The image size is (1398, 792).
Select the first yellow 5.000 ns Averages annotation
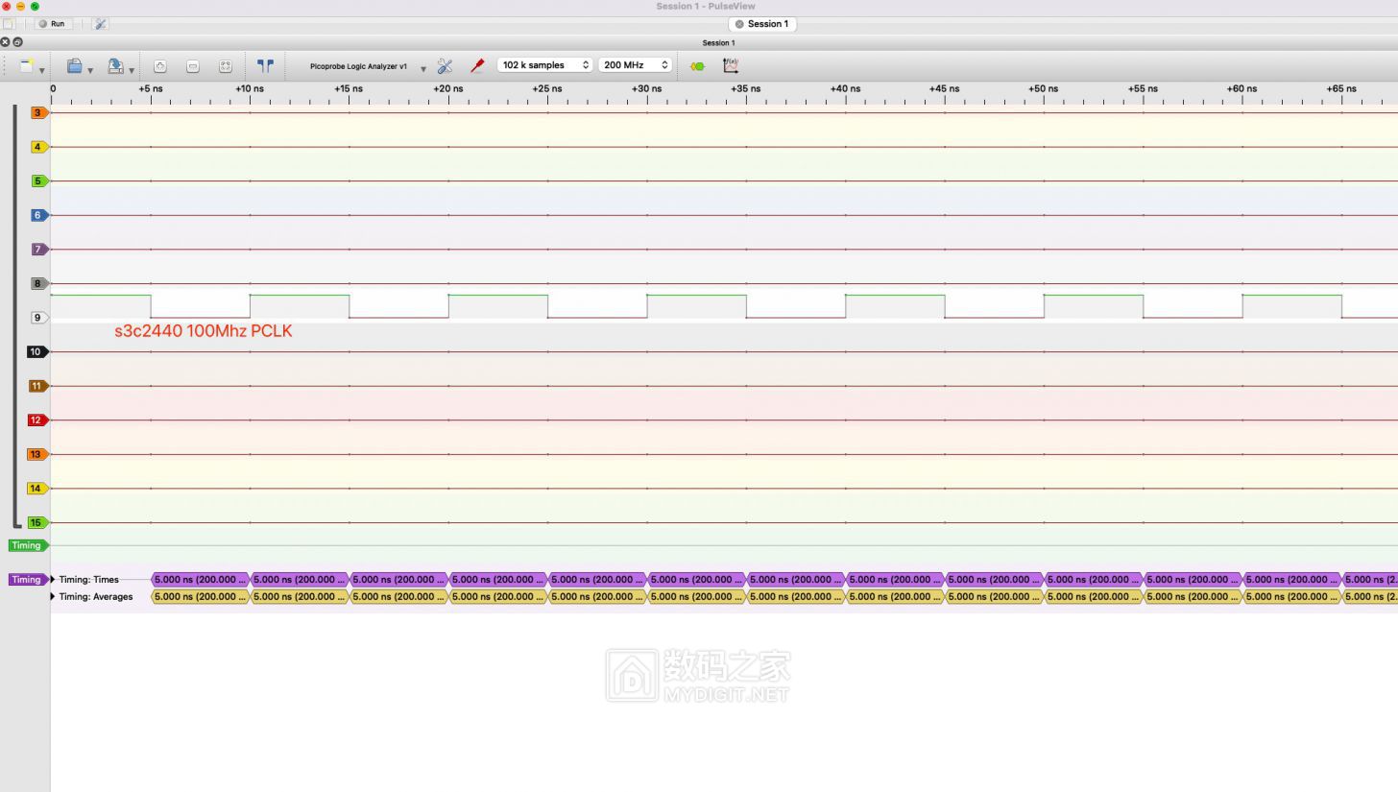click(201, 596)
